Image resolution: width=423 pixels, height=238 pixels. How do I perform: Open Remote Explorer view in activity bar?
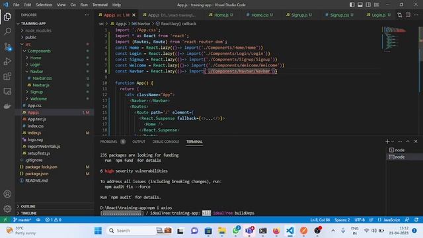7,91
